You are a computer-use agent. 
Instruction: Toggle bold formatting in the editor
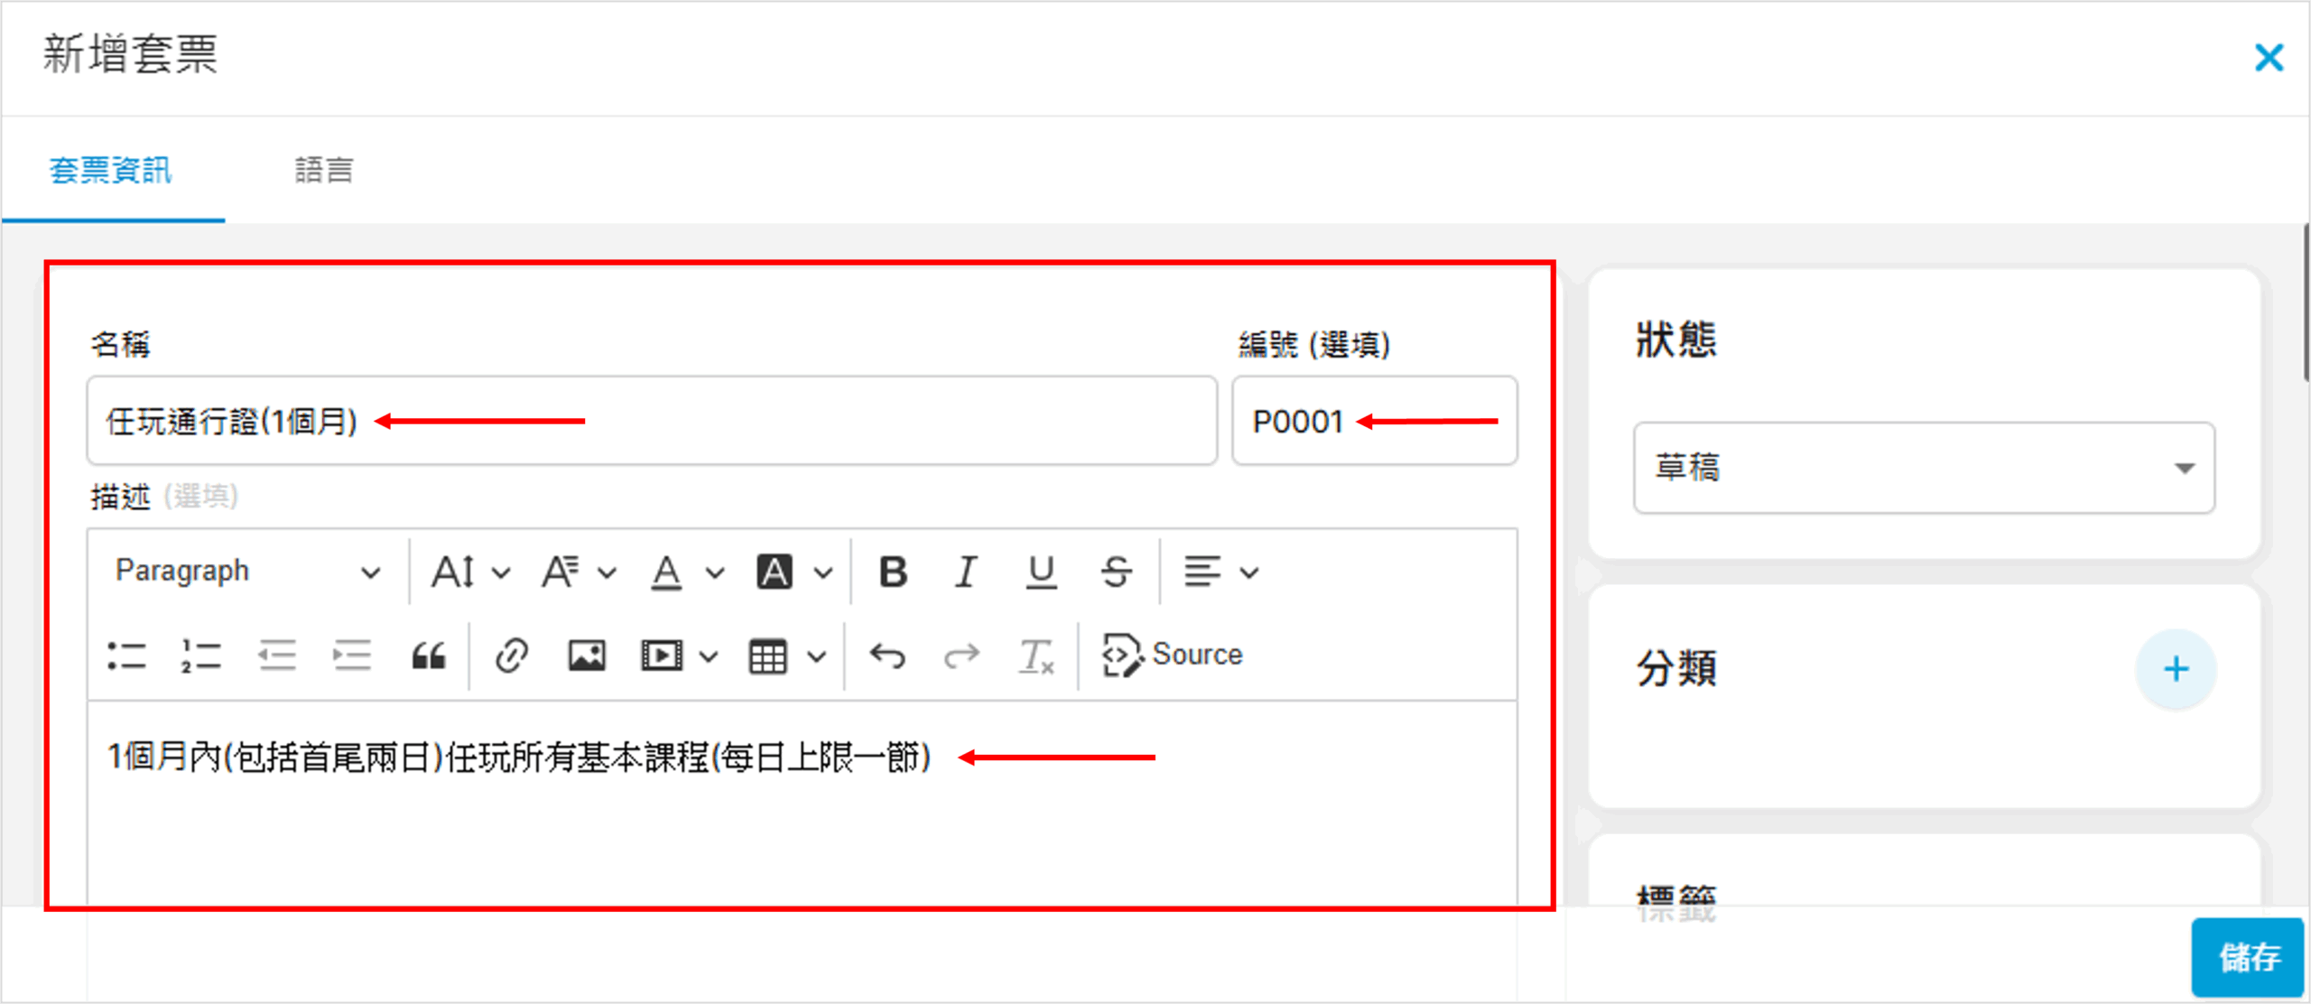click(893, 572)
